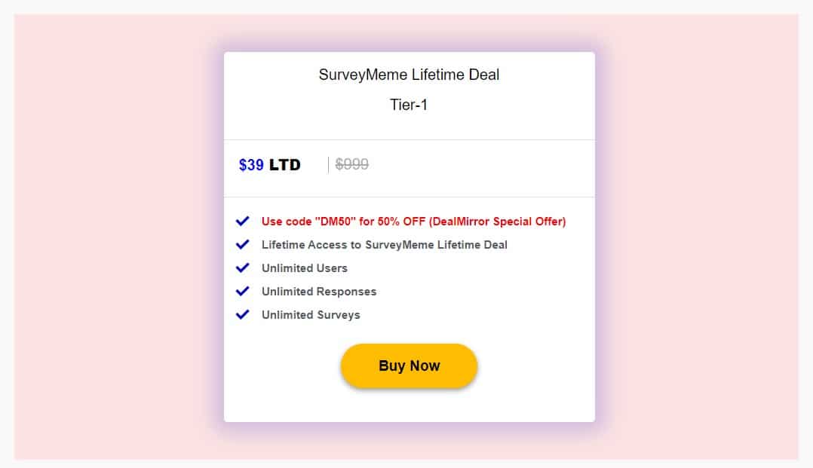Screen dimensions: 813x468
Task: Click the Tier-1 label under the heading
Action: click(409, 105)
